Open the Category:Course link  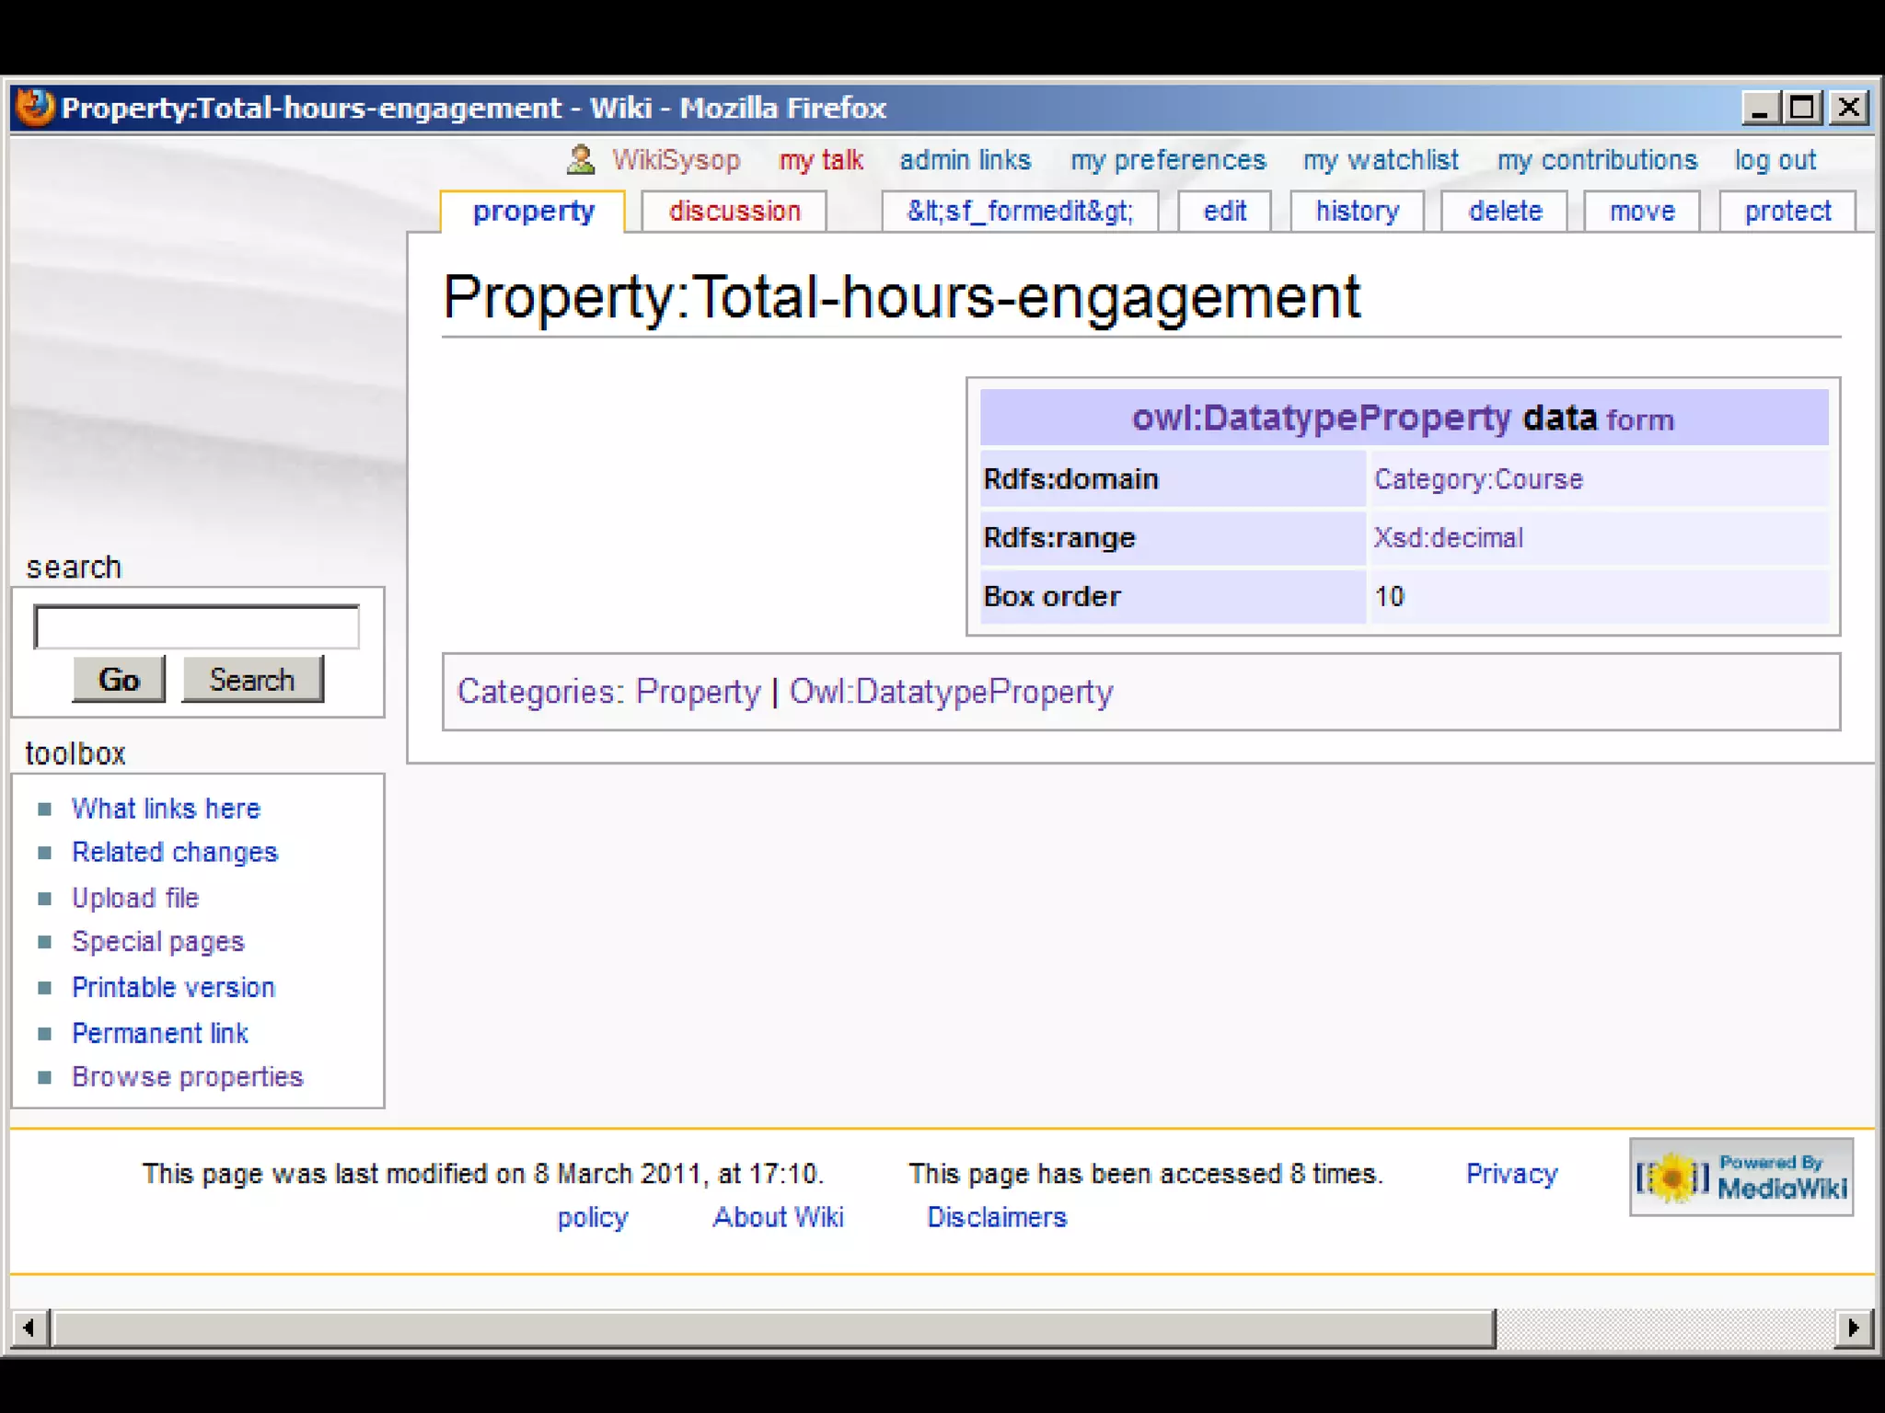point(1477,479)
